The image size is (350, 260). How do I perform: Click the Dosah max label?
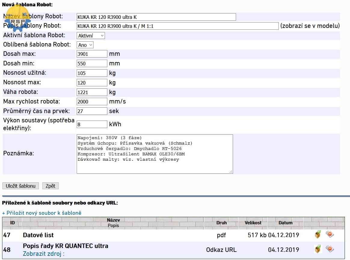(20, 54)
